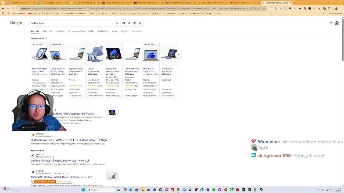Open Discord from the taskbar
This screenshot has width=344, height=193.
click(x=166, y=190)
